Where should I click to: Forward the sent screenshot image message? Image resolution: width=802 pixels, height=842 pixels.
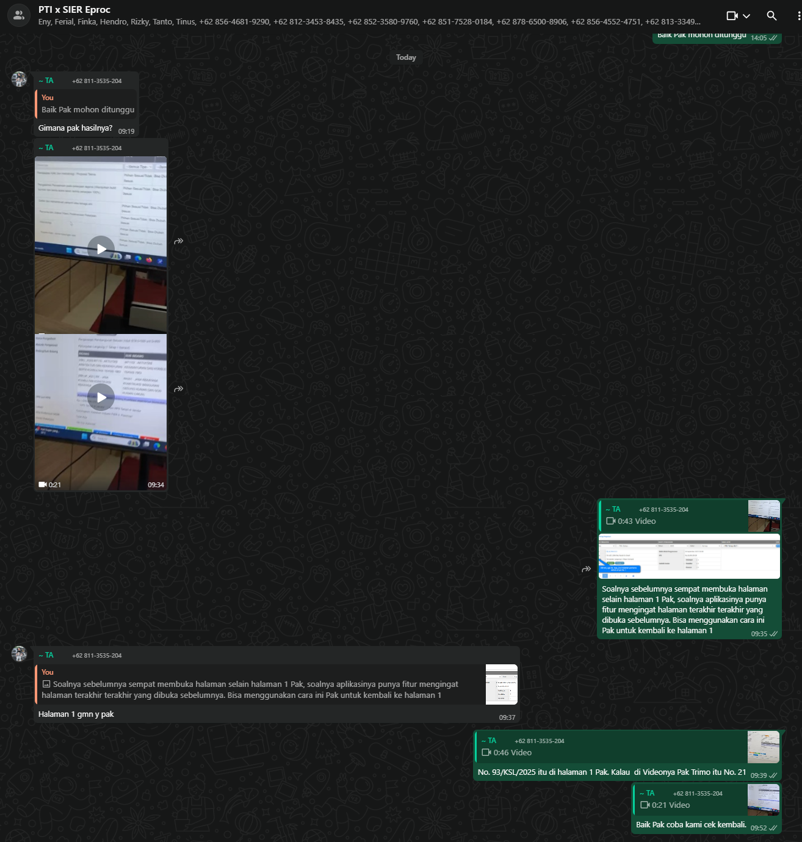pos(586,569)
